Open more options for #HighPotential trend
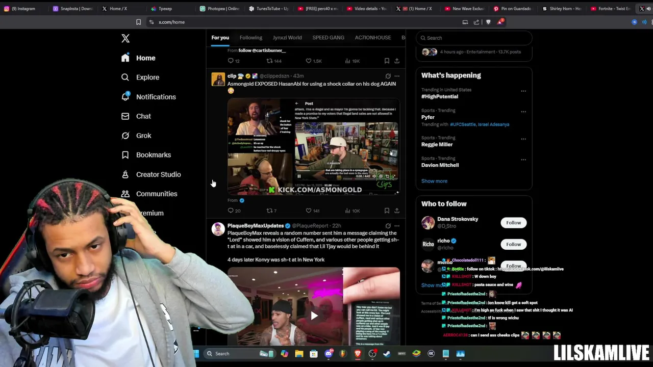Image resolution: width=653 pixels, height=367 pixels. (x=523, y=91)
